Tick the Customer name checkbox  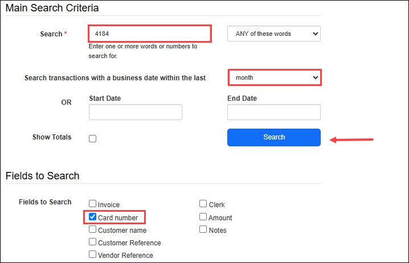[93, 230]
